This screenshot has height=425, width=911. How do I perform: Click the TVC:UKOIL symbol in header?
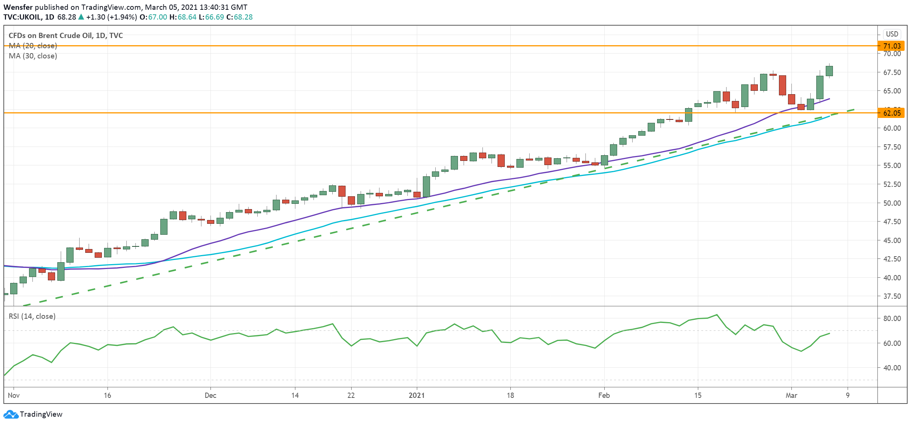click(x=22, y=17)
